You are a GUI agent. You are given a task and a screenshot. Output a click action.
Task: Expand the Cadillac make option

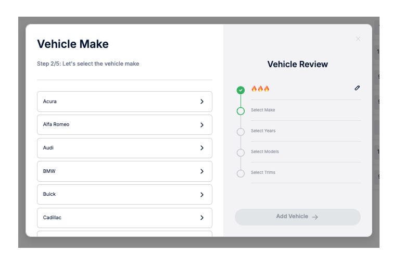(124, 218)
